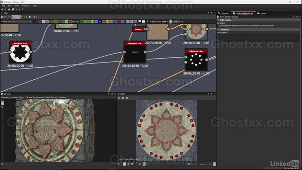Toggle histogram display in 2D view
The height and width of the screenshot is (170, 302).
click(140, 164)
